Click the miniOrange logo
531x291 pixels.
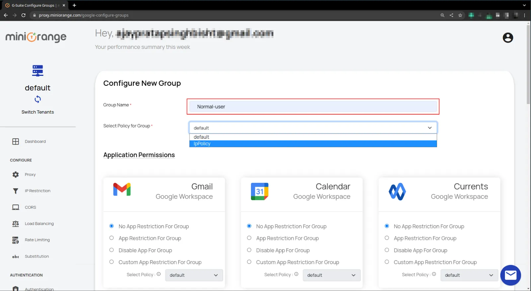36,37
